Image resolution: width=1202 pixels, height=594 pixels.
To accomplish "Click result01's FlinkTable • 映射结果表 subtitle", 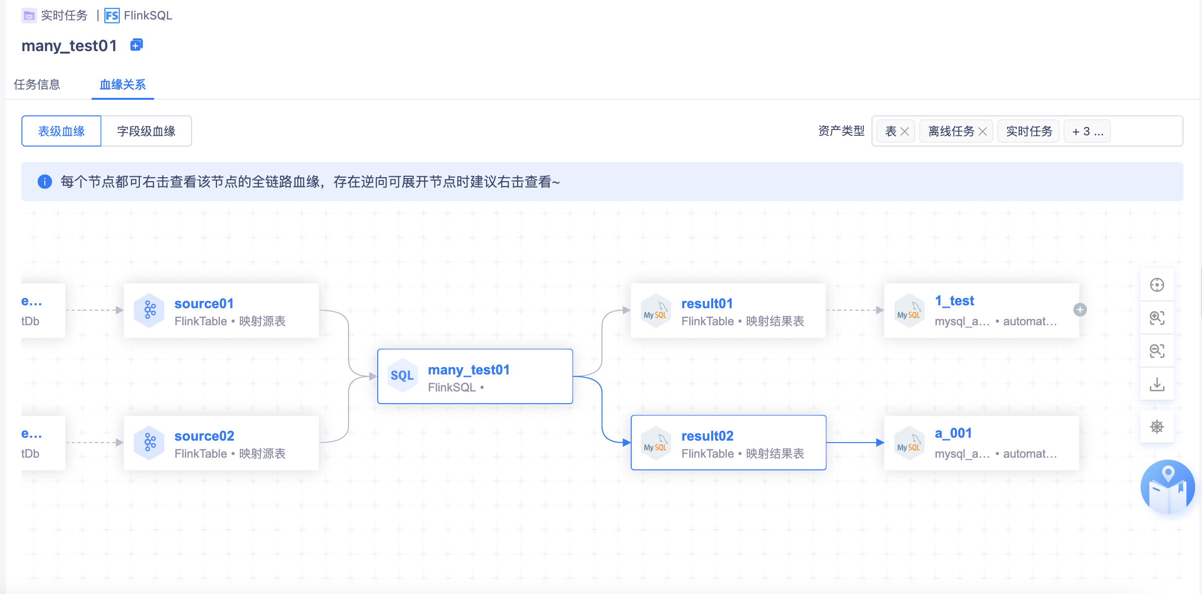I will [x=742, y=321].
